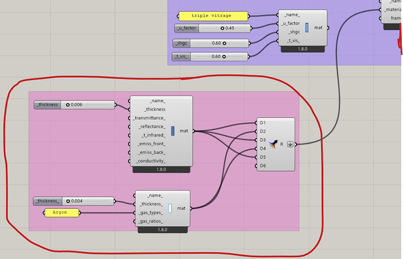Click the _name_ input on the glass material component

pyautogui.click(x=157, y=101)
